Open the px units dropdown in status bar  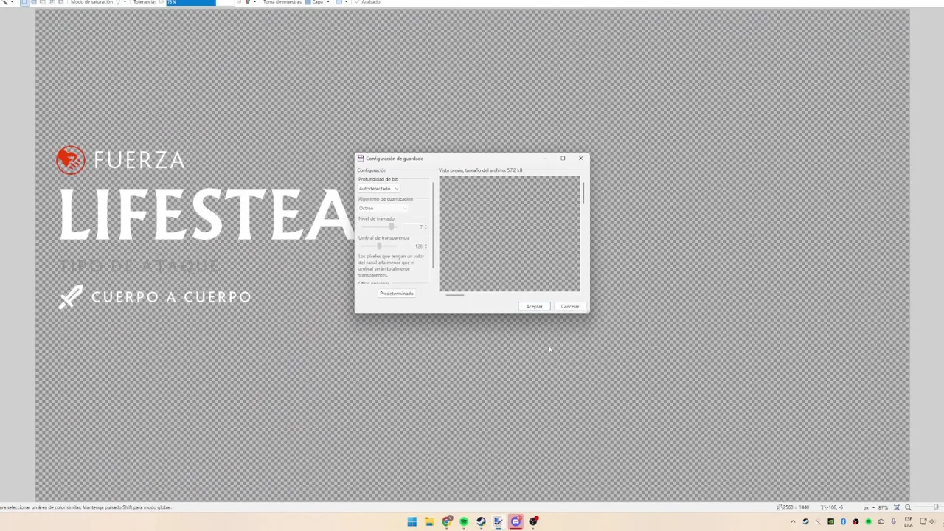tap(869, 507)
